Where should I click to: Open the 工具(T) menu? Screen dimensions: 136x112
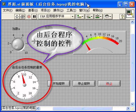point(71,10)
